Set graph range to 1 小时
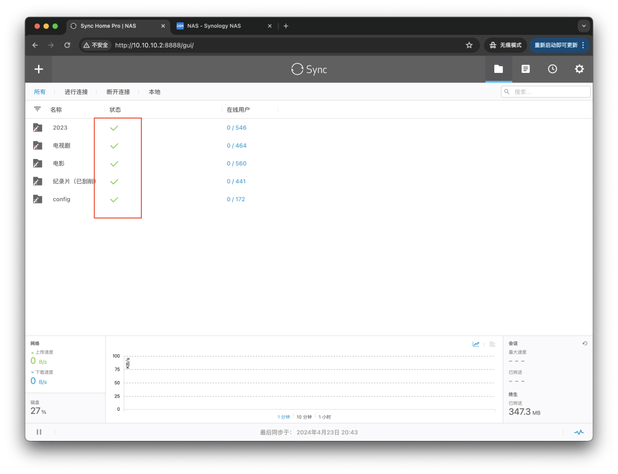This screenshot has width=618, height=474. pyautogui.click(x=325, y=417)
